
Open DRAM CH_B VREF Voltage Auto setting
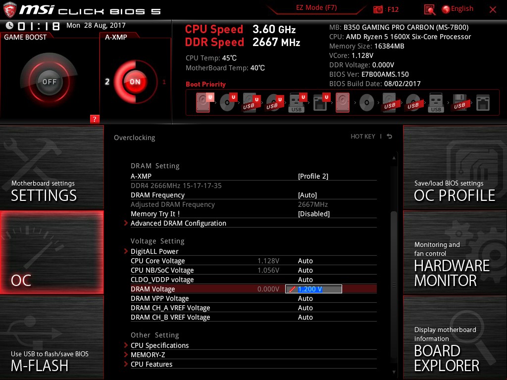point(305,317)
